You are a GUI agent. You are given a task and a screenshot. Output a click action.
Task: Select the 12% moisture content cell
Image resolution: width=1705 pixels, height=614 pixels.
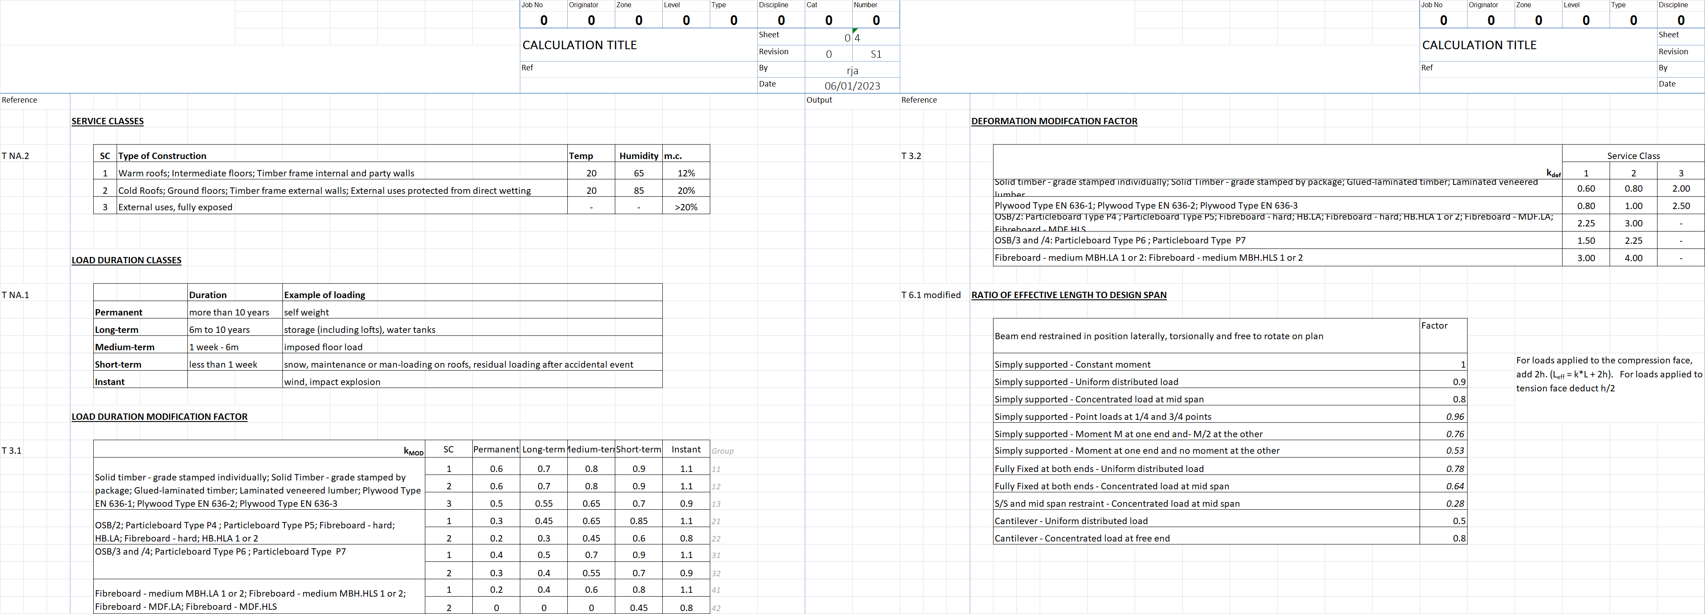coord(686,173)
